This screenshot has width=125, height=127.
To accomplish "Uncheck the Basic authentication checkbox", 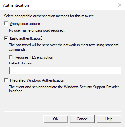I will pos(6,38).
